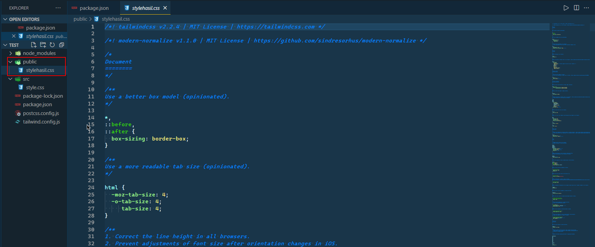
Task: Refresh the explorer file tree
Action: pyautogui.click(x=52, y=45)
